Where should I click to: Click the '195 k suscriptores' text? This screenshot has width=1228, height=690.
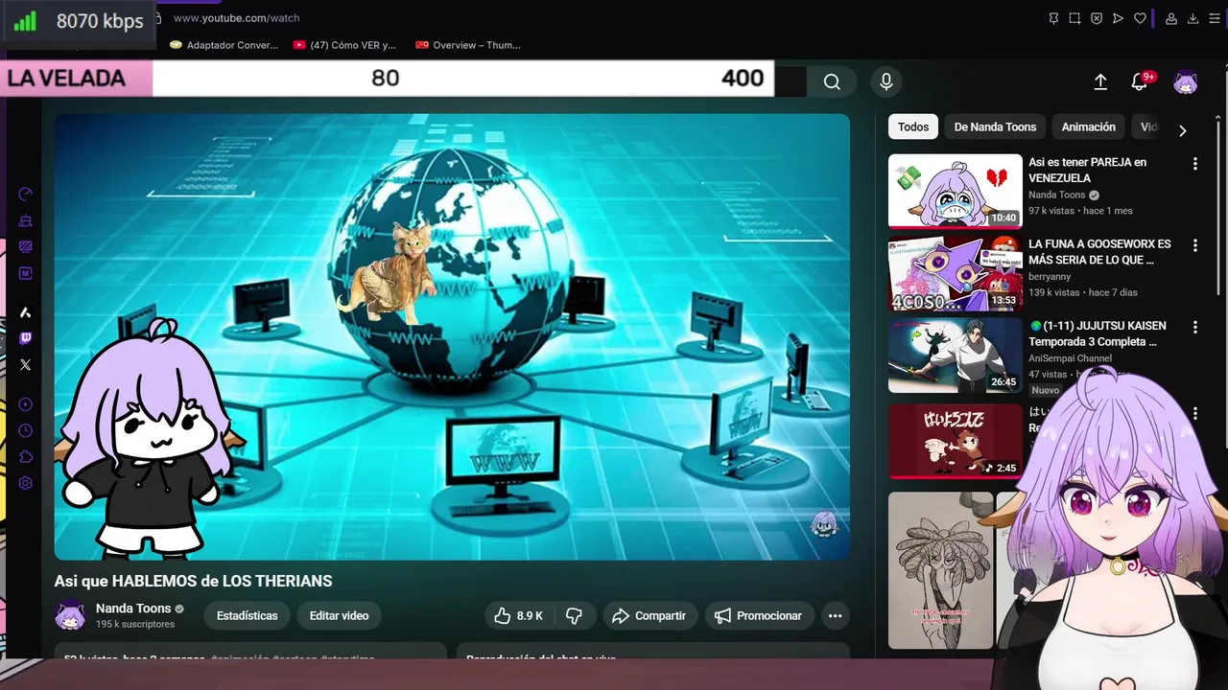135,625
